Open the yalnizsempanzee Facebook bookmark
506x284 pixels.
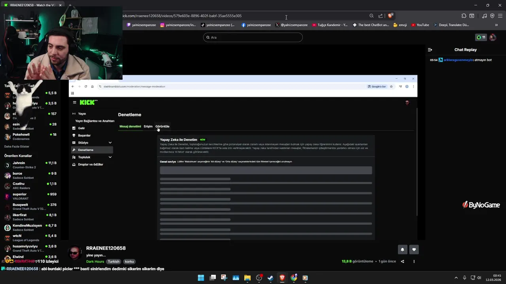[256, 25]
